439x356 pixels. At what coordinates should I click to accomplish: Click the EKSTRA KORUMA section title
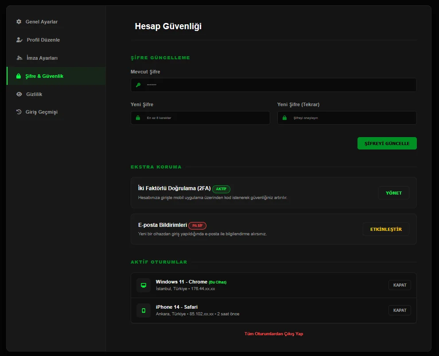[156, 167]
